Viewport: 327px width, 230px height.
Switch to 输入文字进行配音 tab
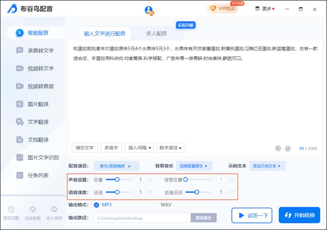pos(105,34)
